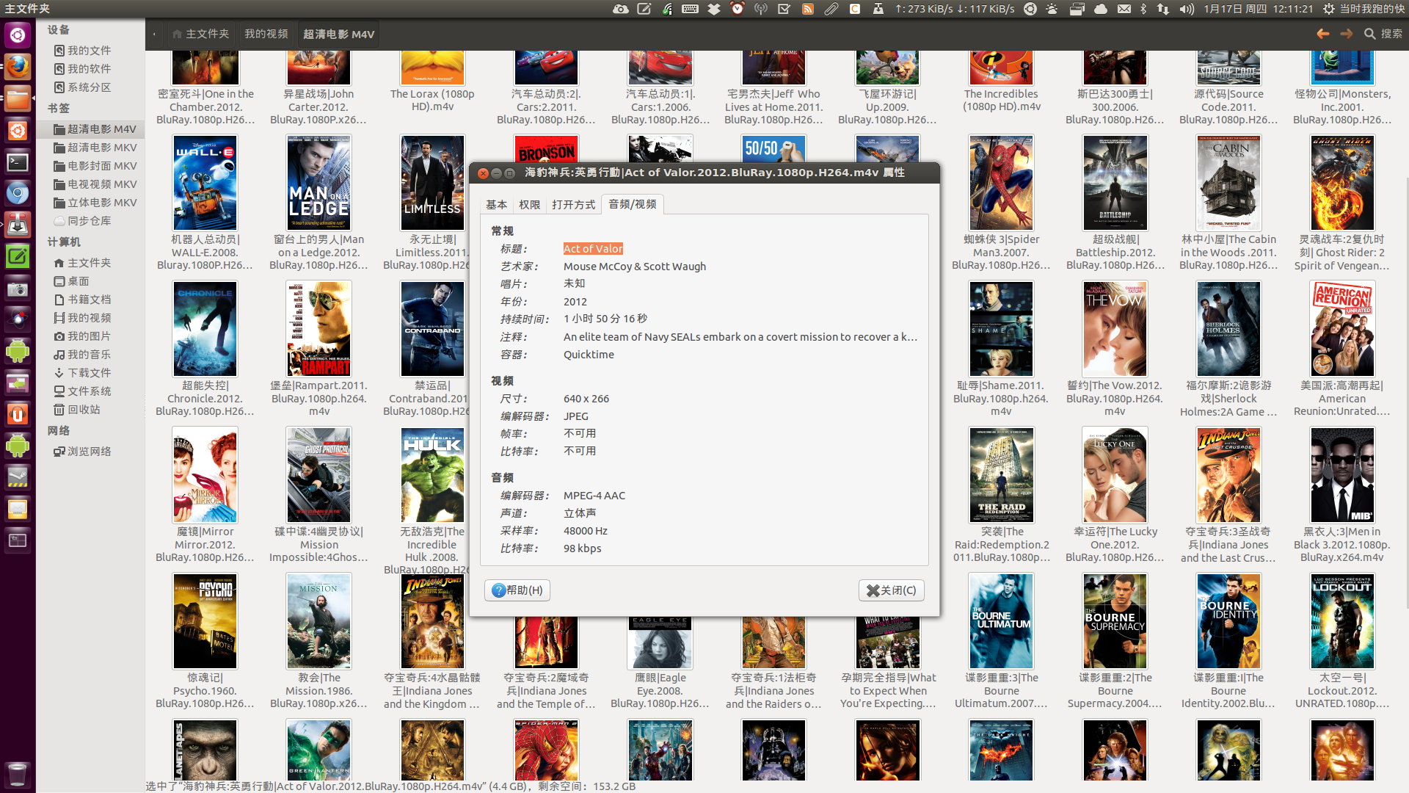Select the Battleship movie poster
This screenshot has width=1409, height=793.
pyautogui.click(x=1115, y=183)
